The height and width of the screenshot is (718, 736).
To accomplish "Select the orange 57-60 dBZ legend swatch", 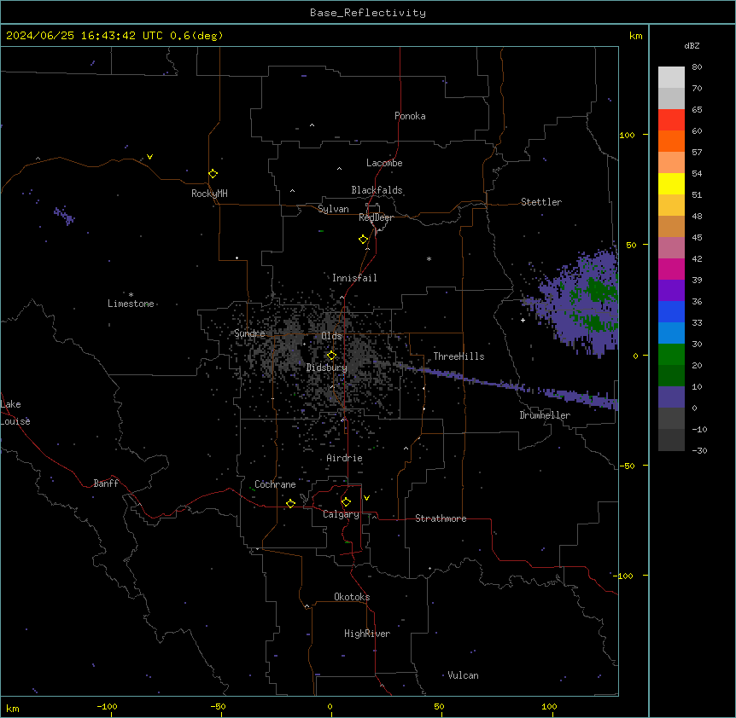I will pyautogui.click(x=671, y=141).
